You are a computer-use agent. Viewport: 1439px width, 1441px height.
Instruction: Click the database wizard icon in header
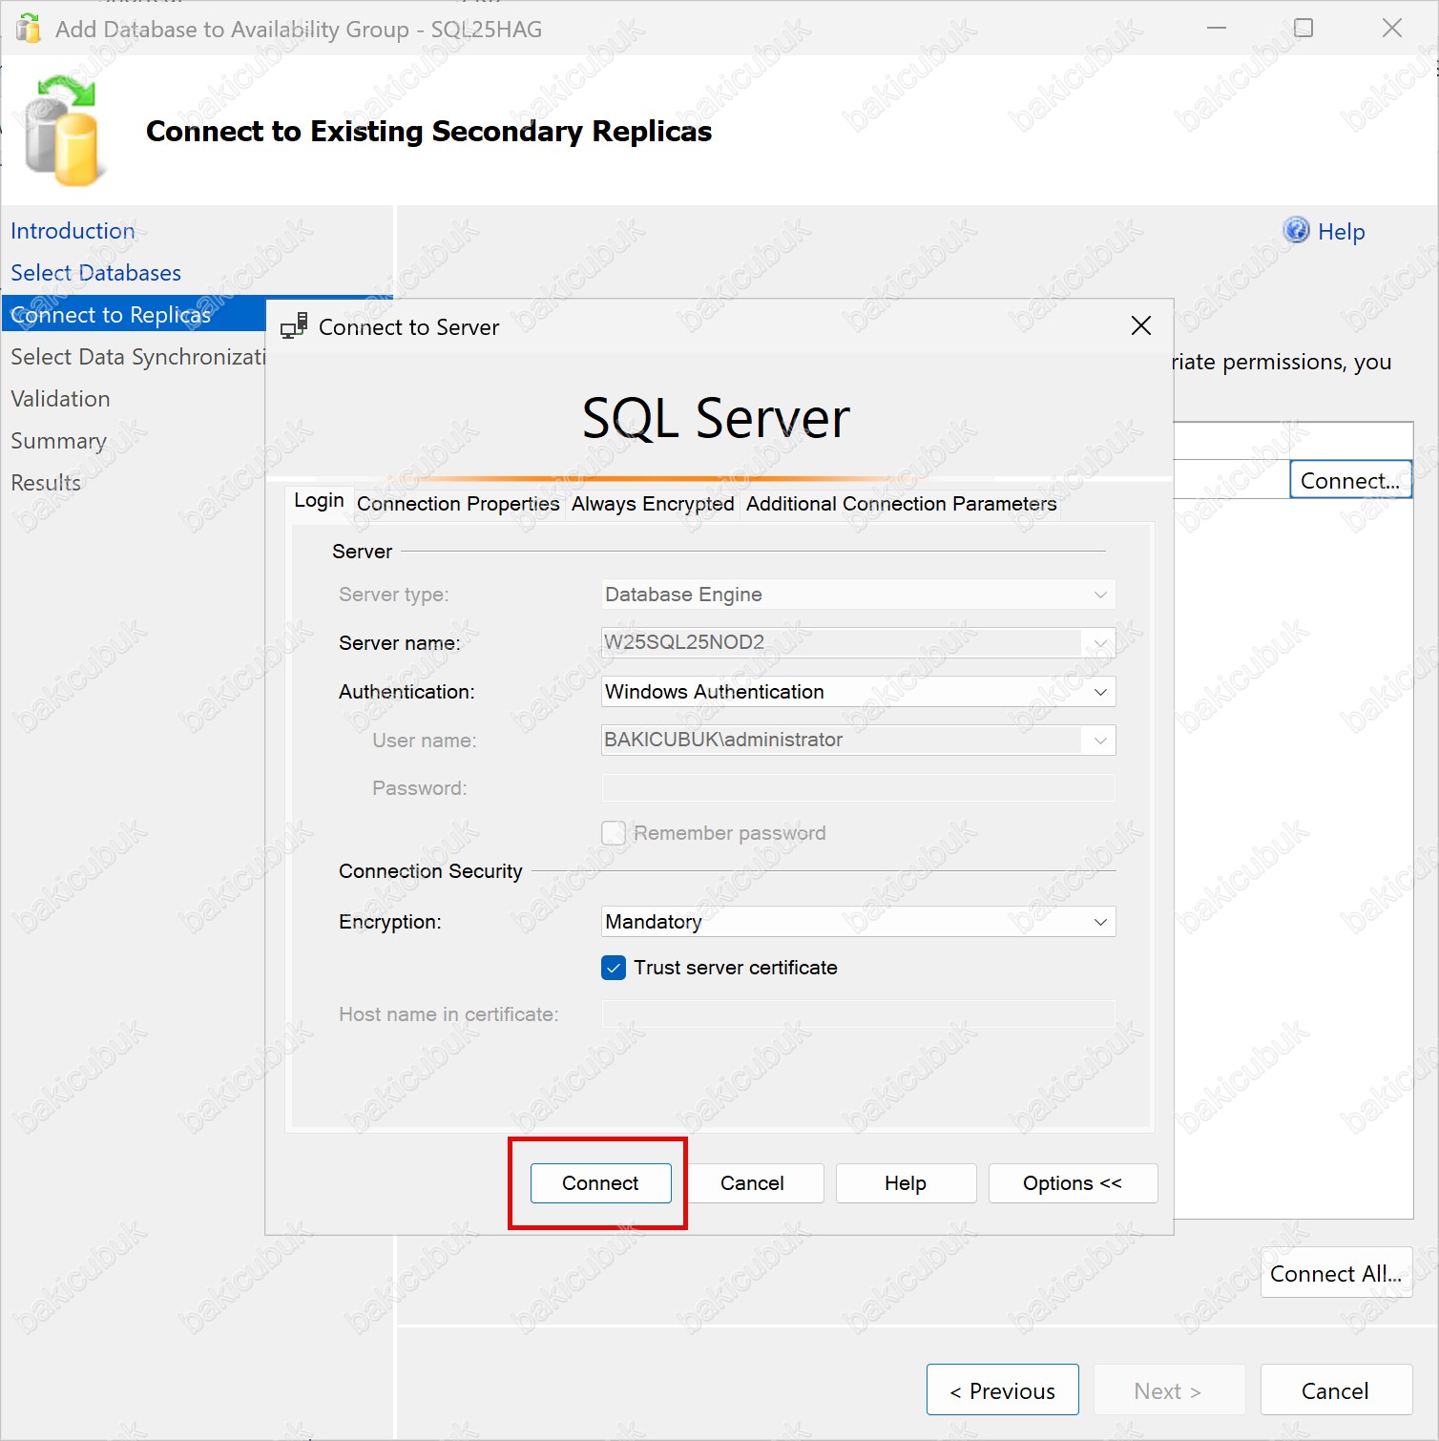click(62, 132)
